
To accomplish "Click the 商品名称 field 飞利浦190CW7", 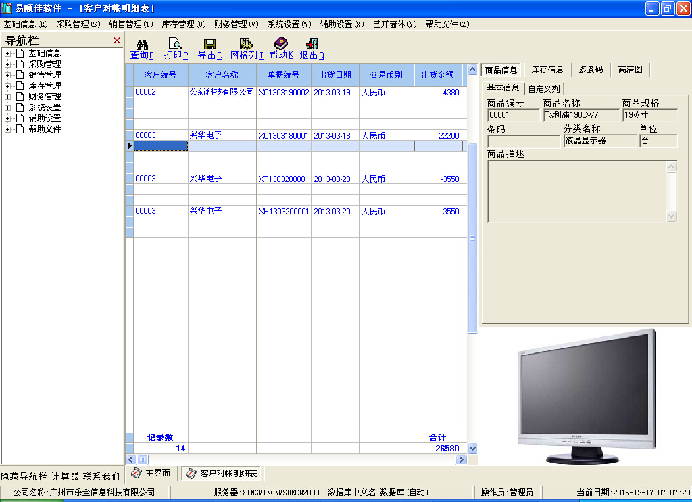I will (x=582, y=115).
